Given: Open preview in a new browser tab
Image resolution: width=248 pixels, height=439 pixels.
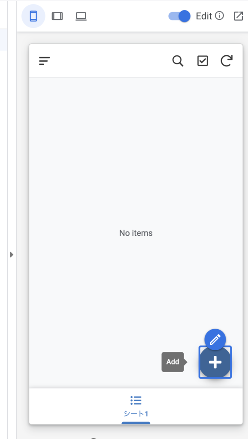Looking at the screenshot, I should coord(238,16).
